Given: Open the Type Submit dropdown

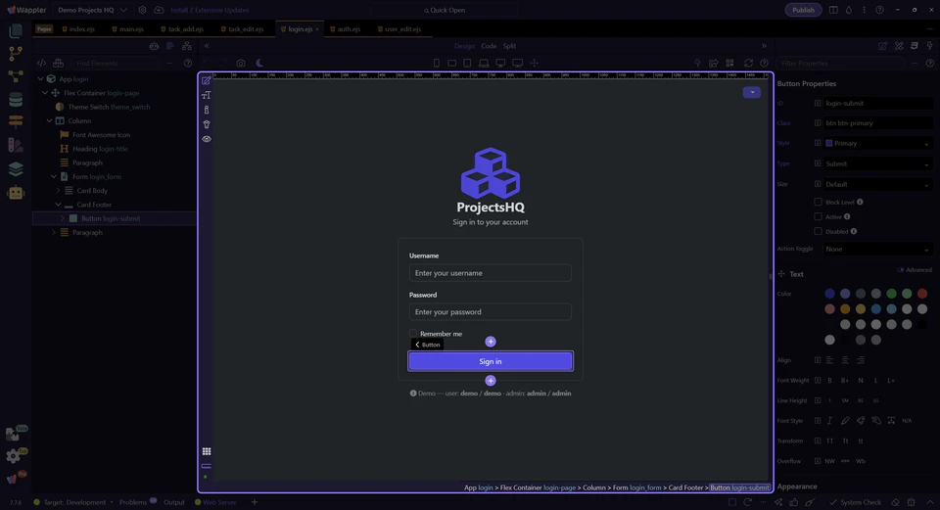Looking at the screenshot, I should [877, 163].
